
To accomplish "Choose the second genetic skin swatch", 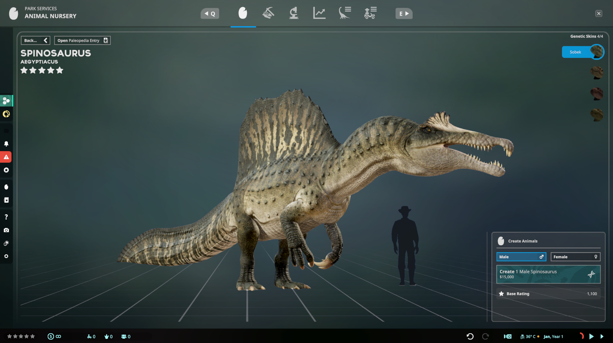I will 597,73.
